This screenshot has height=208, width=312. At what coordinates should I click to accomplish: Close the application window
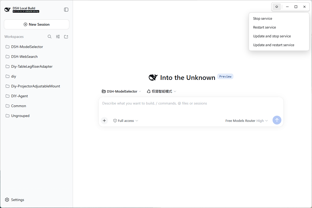pyautogui.click(x=304, y=7)
